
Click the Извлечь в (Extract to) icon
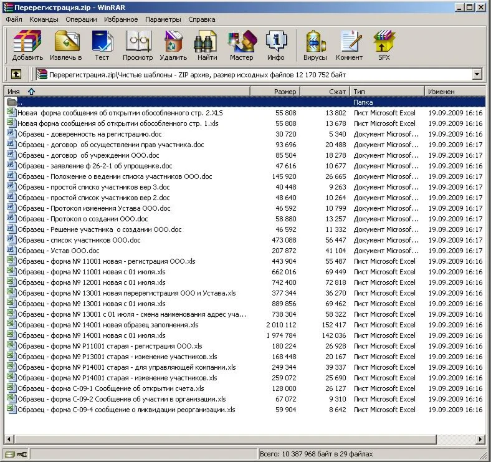tap(66, 46)
